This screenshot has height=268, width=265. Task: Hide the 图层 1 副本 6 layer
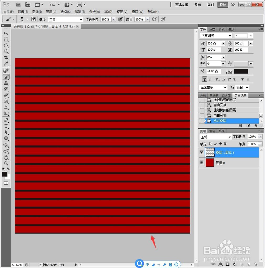[202, 152]
